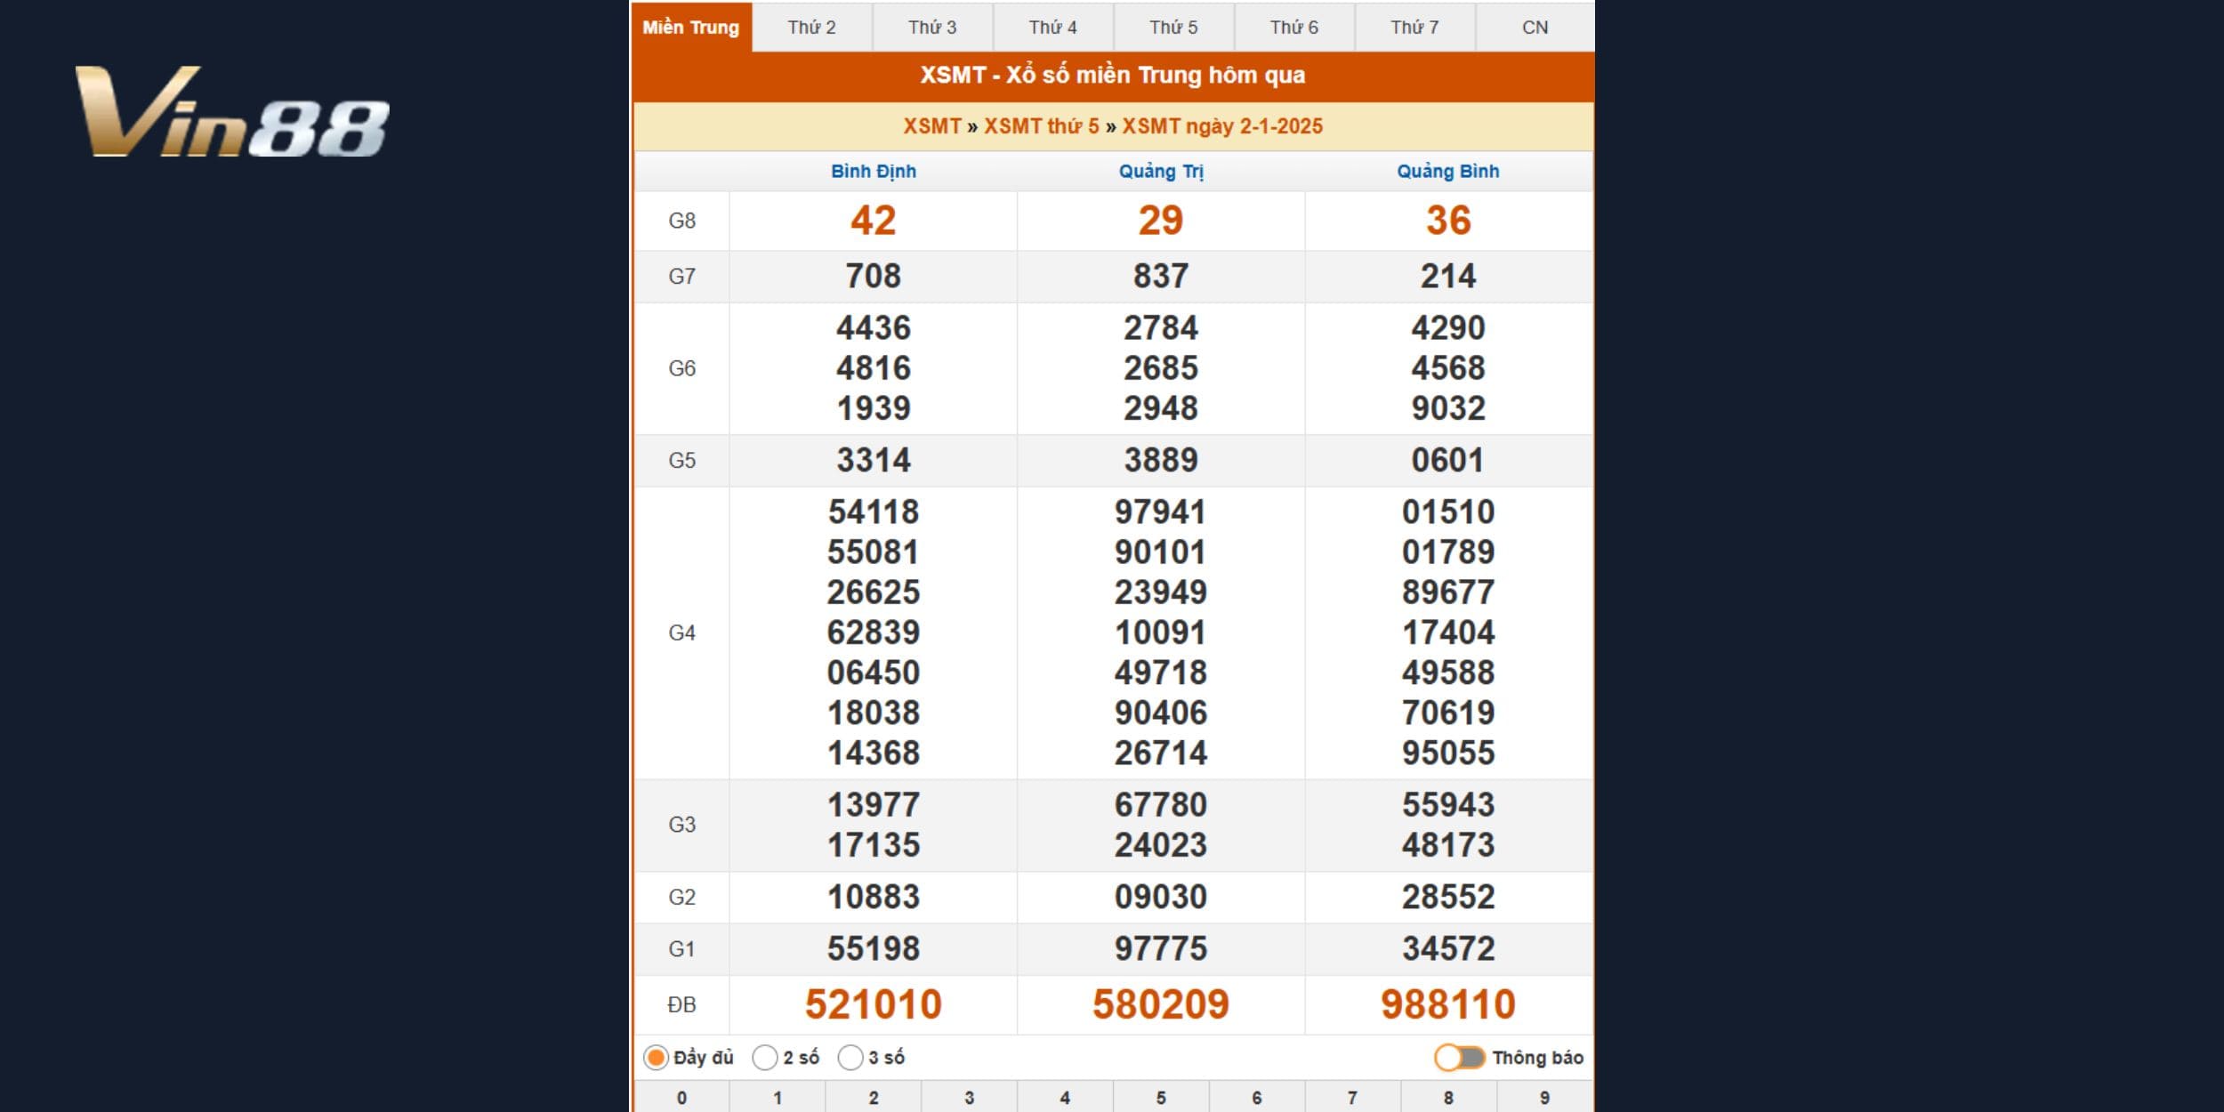Select the Đầy đủ radio option
The image size is (2224, 1112).
tap(657, 1058)
